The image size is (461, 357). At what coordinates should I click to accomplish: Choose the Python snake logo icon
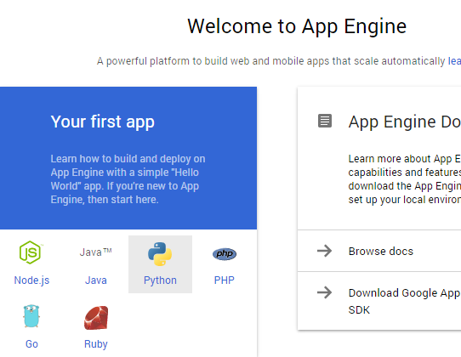click(x=160, y=254)
